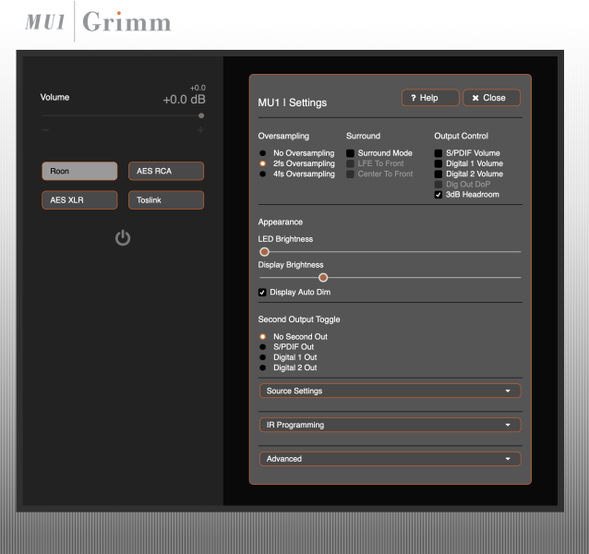The height and width of the screenshot is (554, 589).
Task: Select the Roon input source
Action: coord(79,171)
